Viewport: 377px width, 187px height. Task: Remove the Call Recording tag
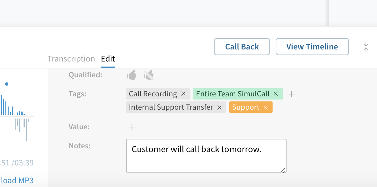[183, 94]
